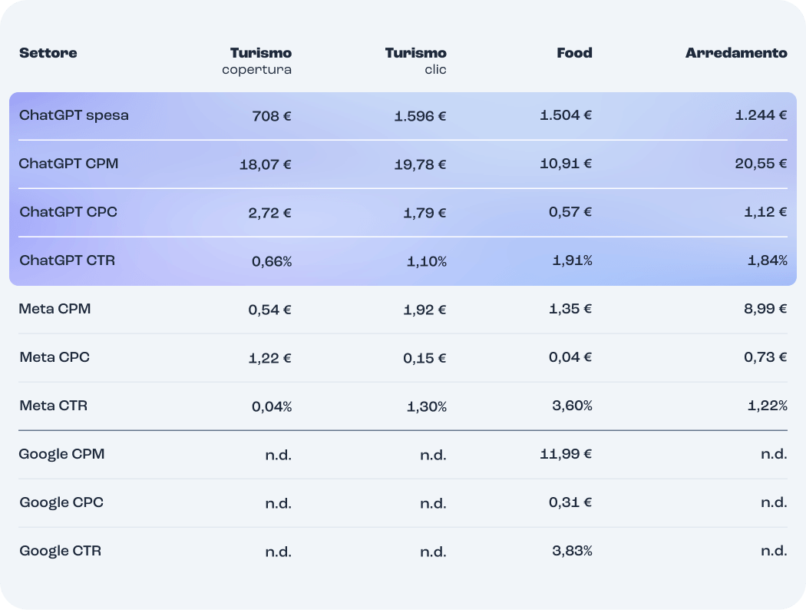Click the 0,31 € Google CPC value
806x610 pixels.
click(x=570, y=502)
